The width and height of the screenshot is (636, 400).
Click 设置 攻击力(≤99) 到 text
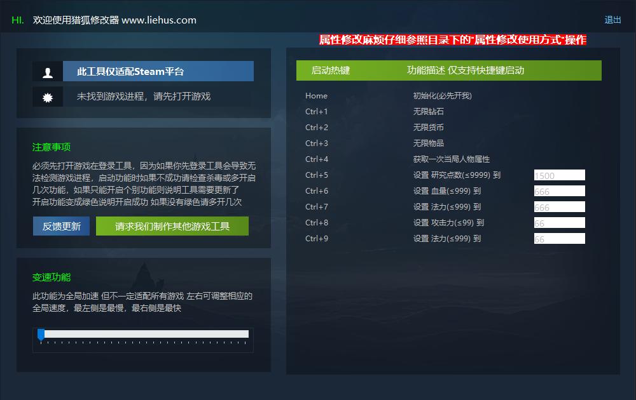[x=448, y=223]
